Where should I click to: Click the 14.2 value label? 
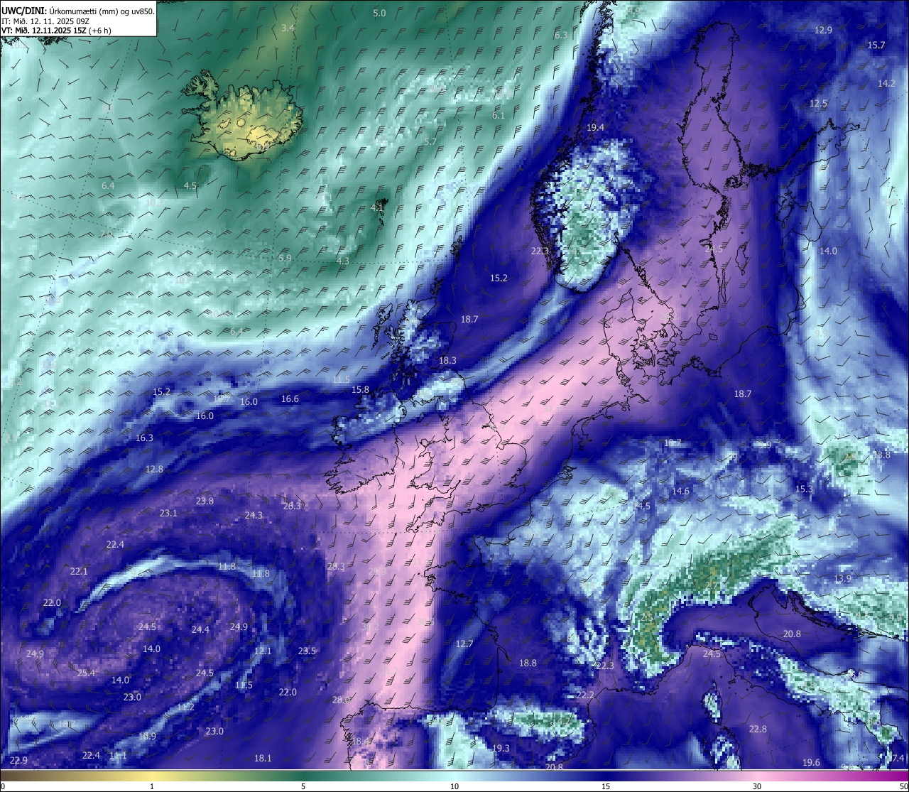pos(886,83)
